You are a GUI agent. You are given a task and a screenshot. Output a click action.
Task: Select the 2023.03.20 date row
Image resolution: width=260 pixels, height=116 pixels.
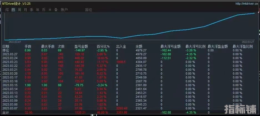click(x=10, y=73)
